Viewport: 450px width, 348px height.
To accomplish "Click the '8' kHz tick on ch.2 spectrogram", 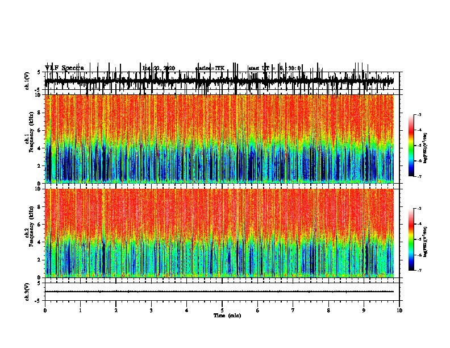I will 40,207.
